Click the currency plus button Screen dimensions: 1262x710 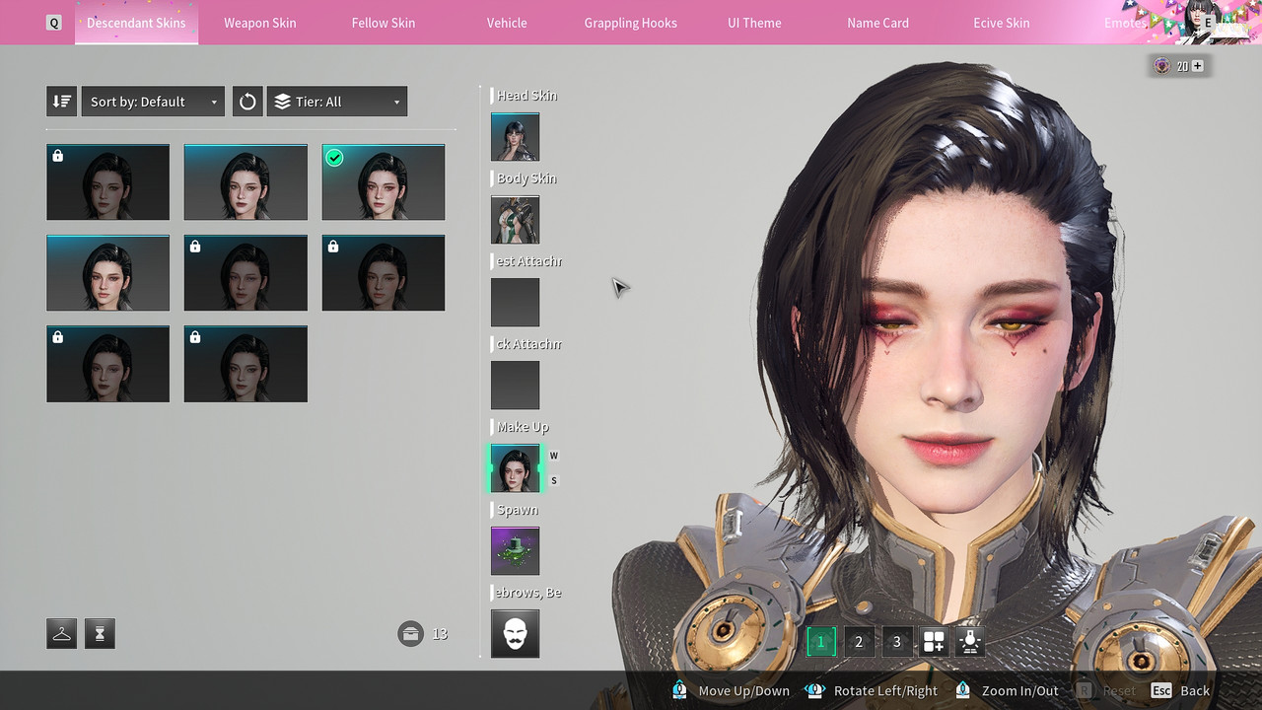(1198, 66)
